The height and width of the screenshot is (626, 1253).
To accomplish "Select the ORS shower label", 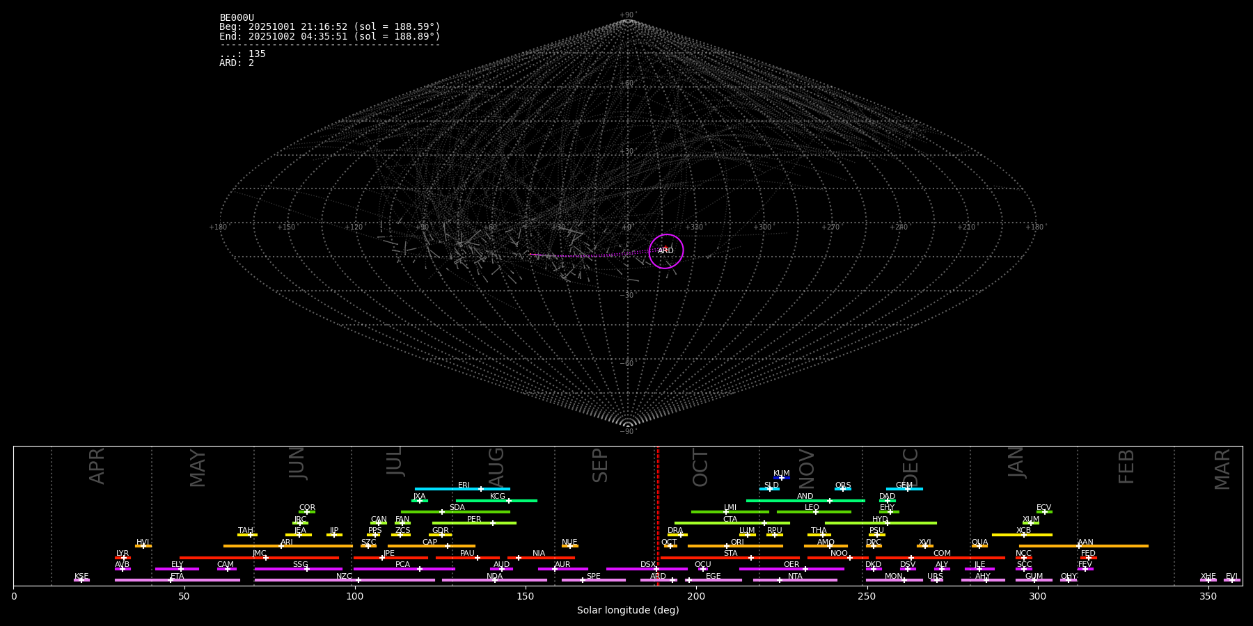I will [x=843, y=485].
